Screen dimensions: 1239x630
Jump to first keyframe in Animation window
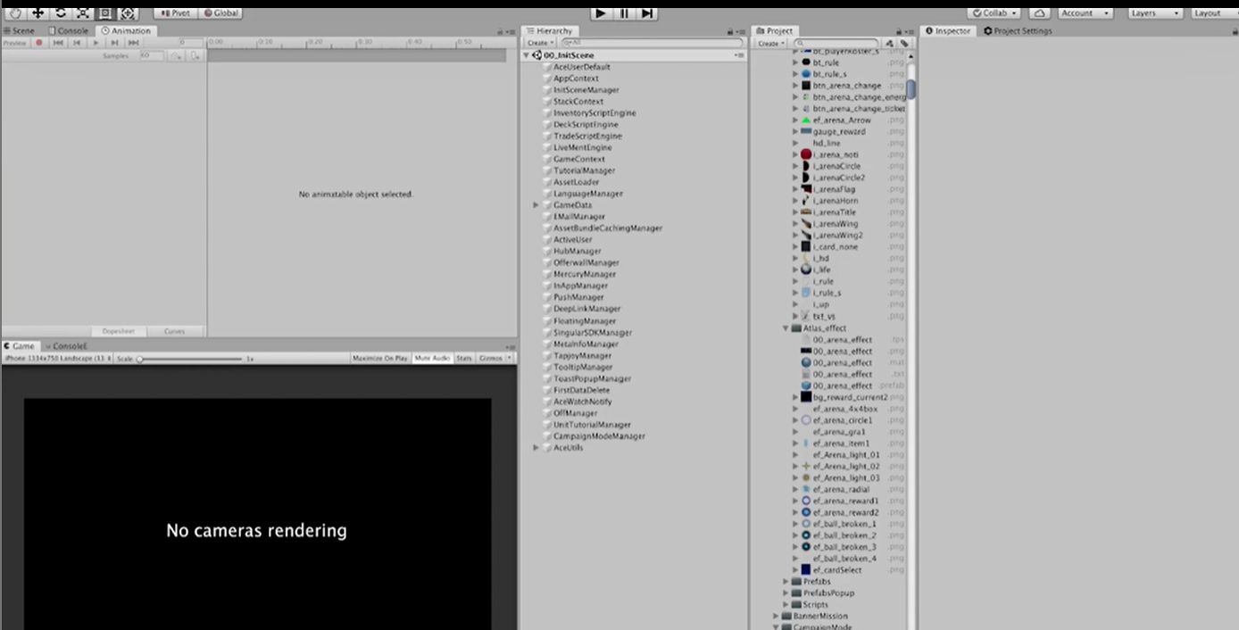click(x=57, y=42)
